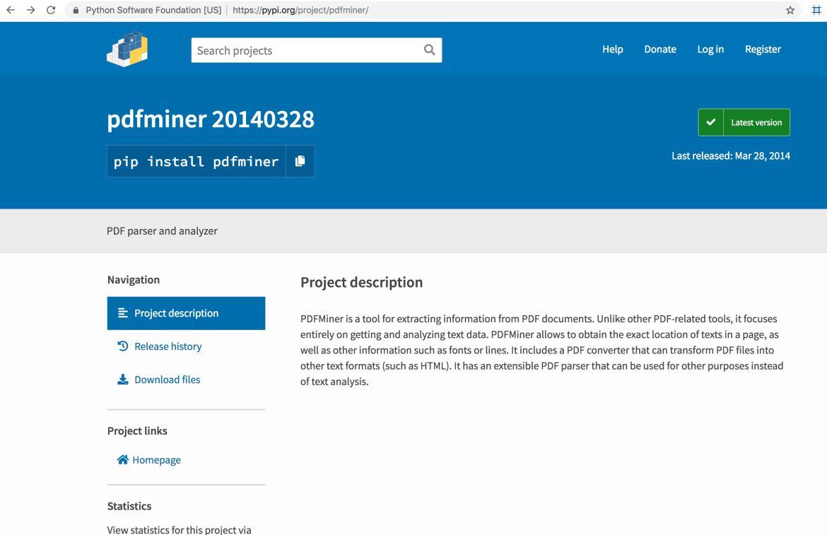Open the Download files tab
This screenshot has height=535, width=827.
tap(186, 380)
